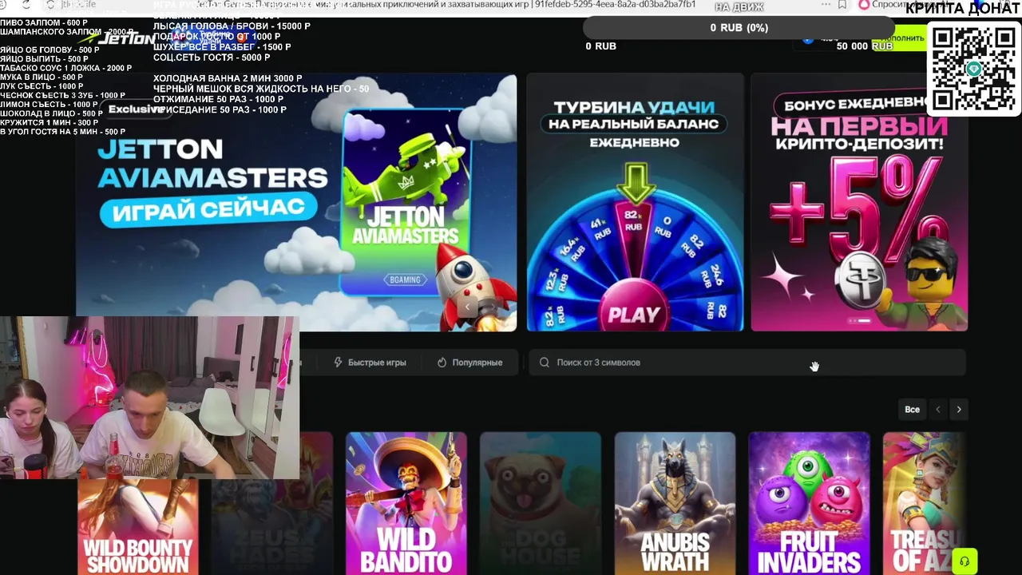
Task: Switch to the Популярные tab
Action: (x=470, y=363)
